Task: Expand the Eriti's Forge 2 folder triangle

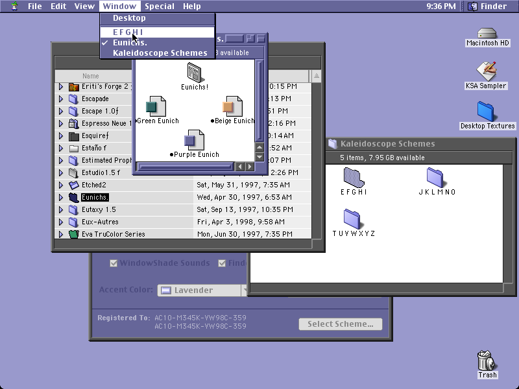Action: 61,87
